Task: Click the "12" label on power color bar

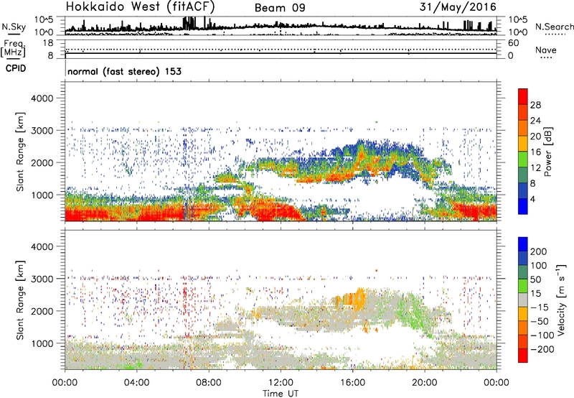Action: 535,168
